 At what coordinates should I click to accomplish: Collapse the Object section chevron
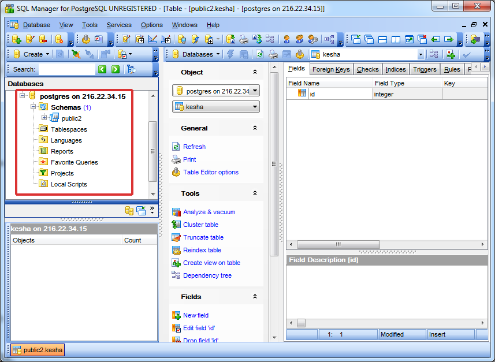pos(255,72)
